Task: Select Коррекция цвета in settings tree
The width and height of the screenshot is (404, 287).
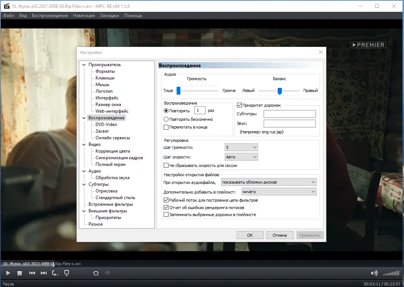Action: [113, 151]
